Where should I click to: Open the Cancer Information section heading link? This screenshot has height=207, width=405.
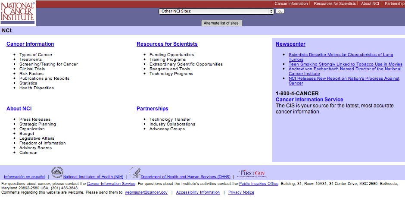click(x=30, y=44)
